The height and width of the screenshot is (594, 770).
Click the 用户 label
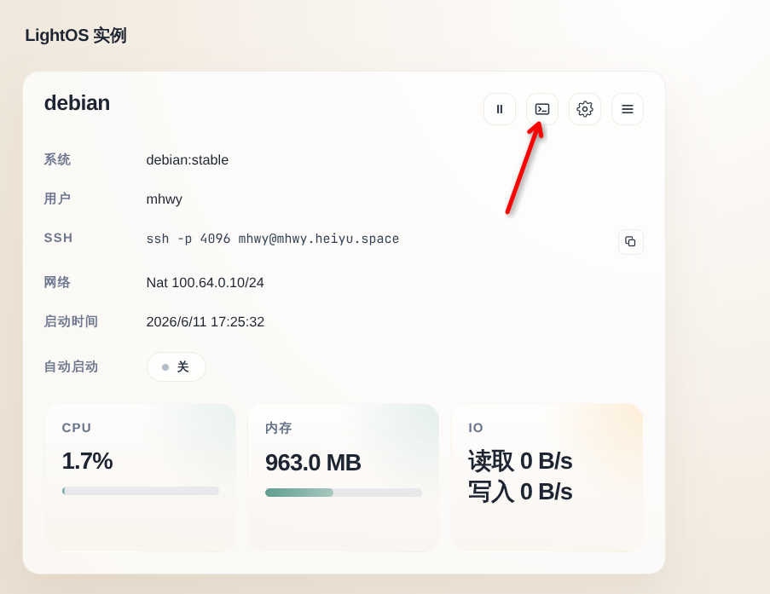coord(57,199)
